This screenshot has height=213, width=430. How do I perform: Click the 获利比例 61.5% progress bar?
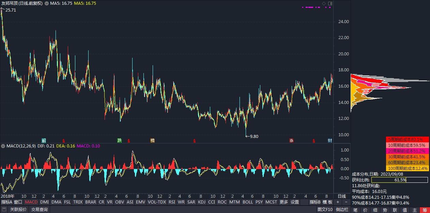point(399,180)
